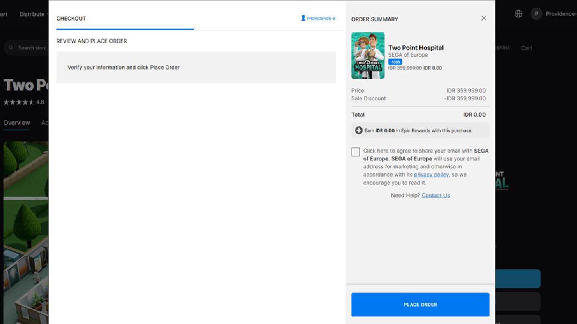Image resolution: width=577 pixels, height=324 pixels.
Task: Click the Earn IDR 0.00 Epic Rewards notice
Action: [420, 131]
